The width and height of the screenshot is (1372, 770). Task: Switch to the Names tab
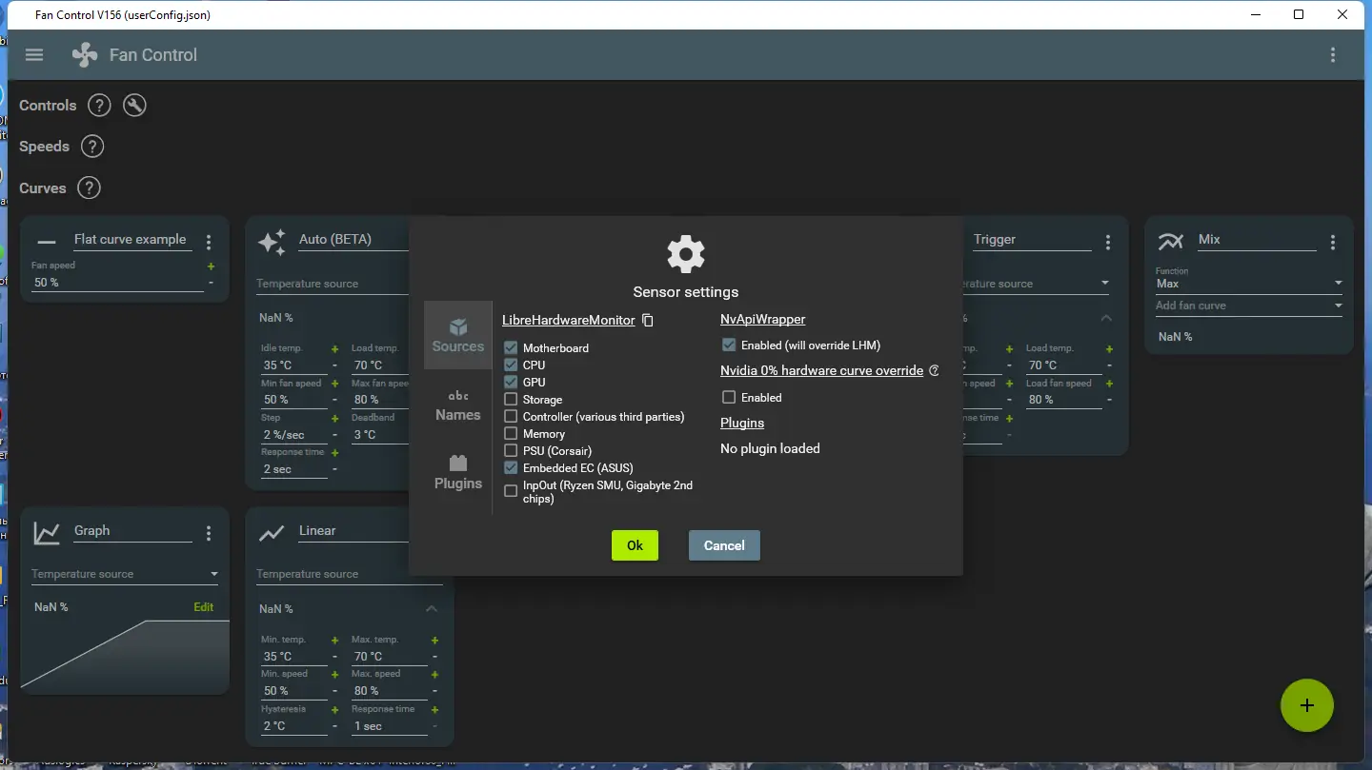tap(458, 405)
